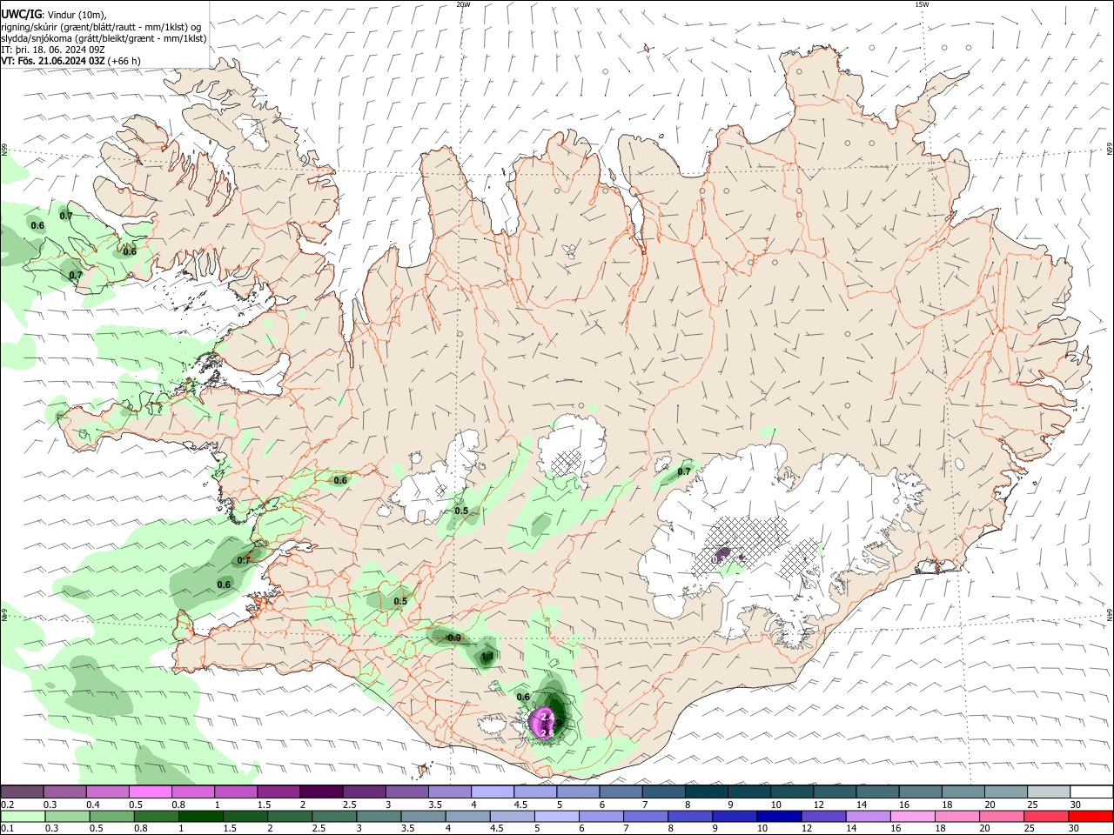This screenshot has width=1114, height=835.
Task: Select rose 20 swatch in rain legend
Action: pos(1001,816)
